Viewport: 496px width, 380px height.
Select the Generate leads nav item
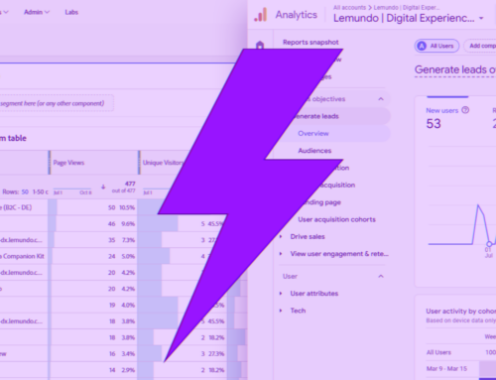334,116
